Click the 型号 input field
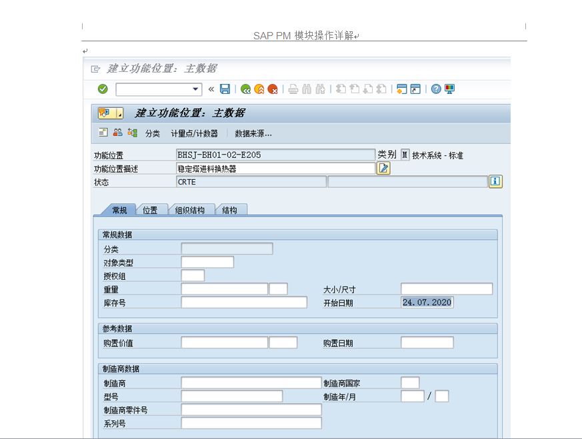 [232, 396]
